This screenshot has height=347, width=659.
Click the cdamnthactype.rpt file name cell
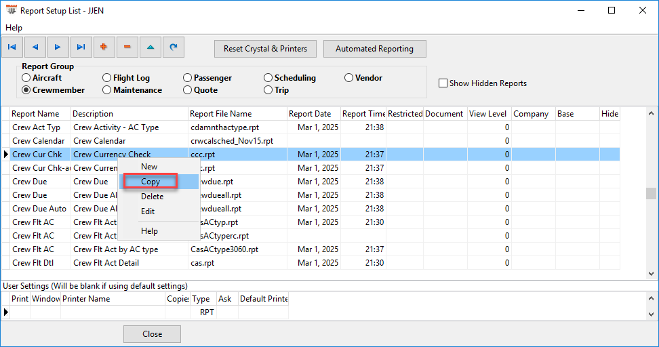[237, 127]
